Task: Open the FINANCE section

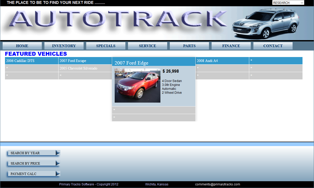Action: tap(231, 46)
